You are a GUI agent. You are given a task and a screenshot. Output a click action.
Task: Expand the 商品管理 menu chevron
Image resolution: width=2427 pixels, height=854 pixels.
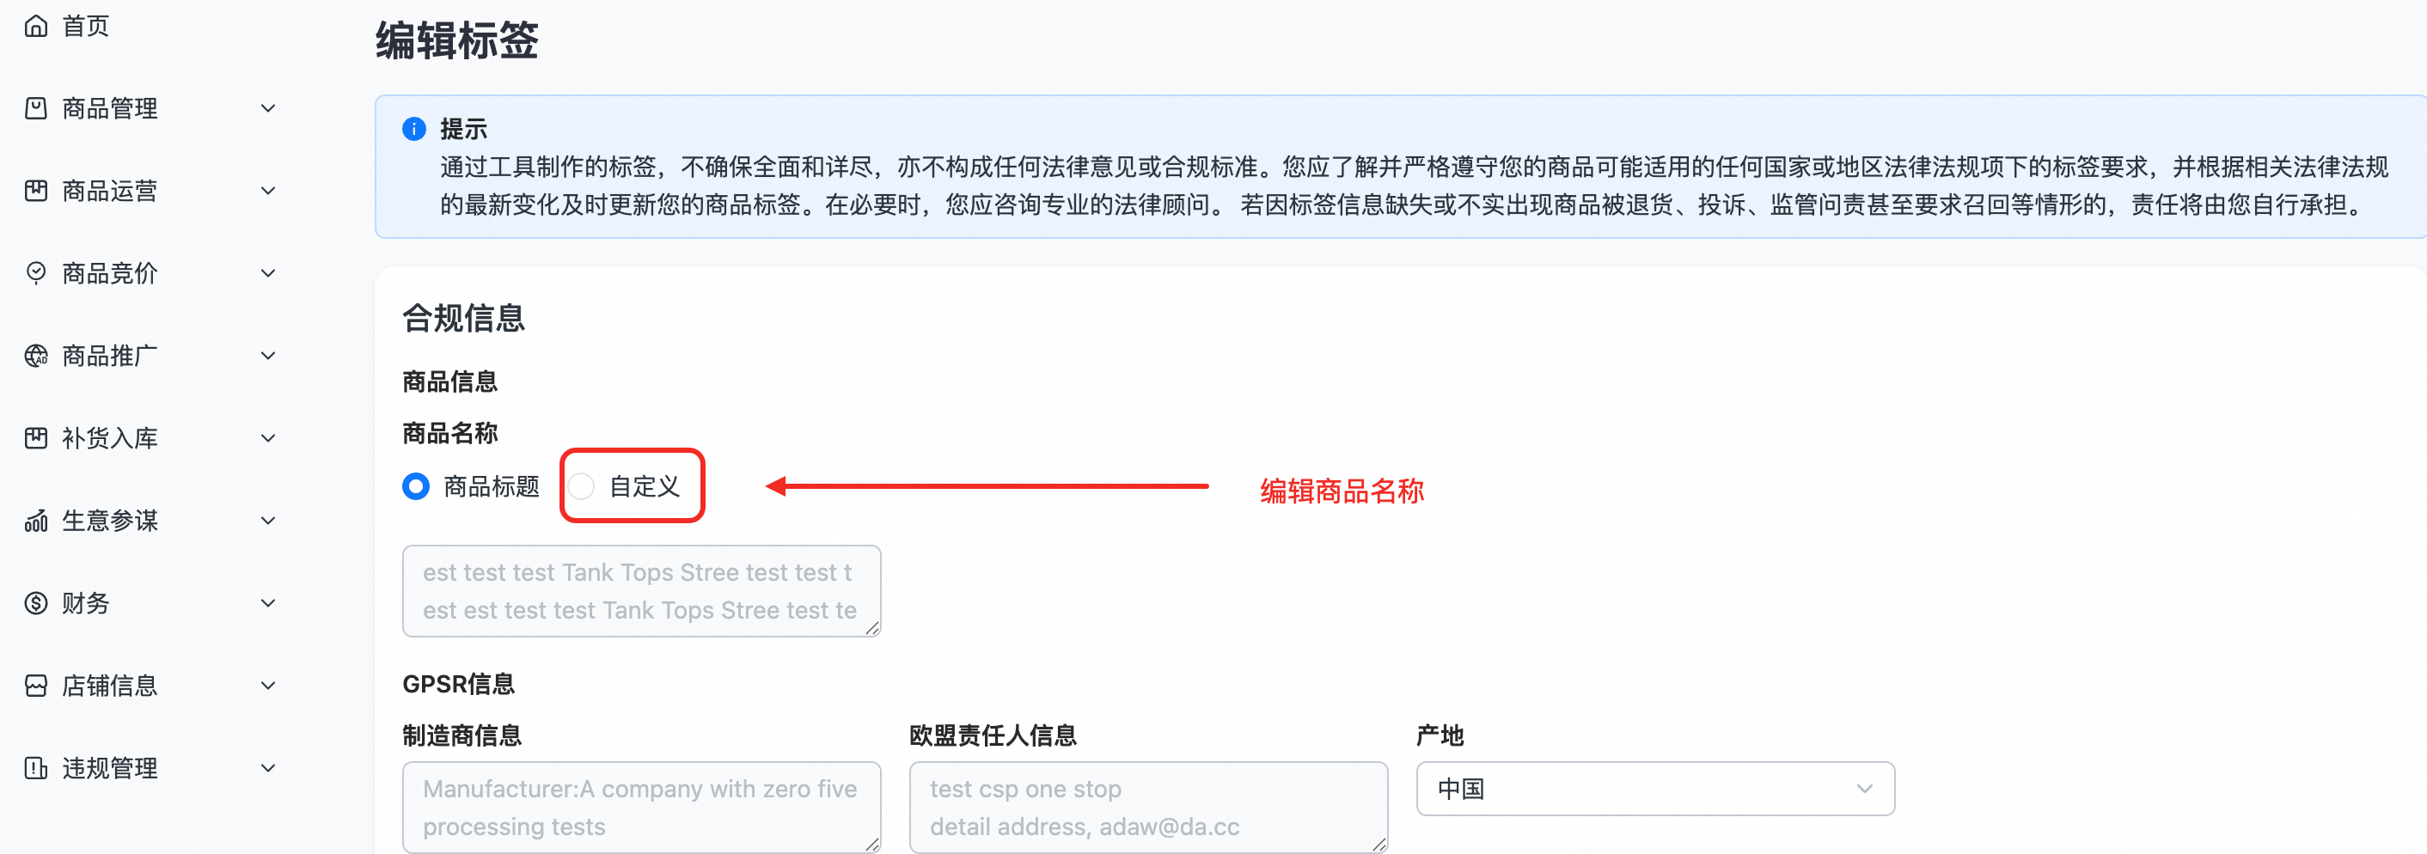tap(268, 108)
